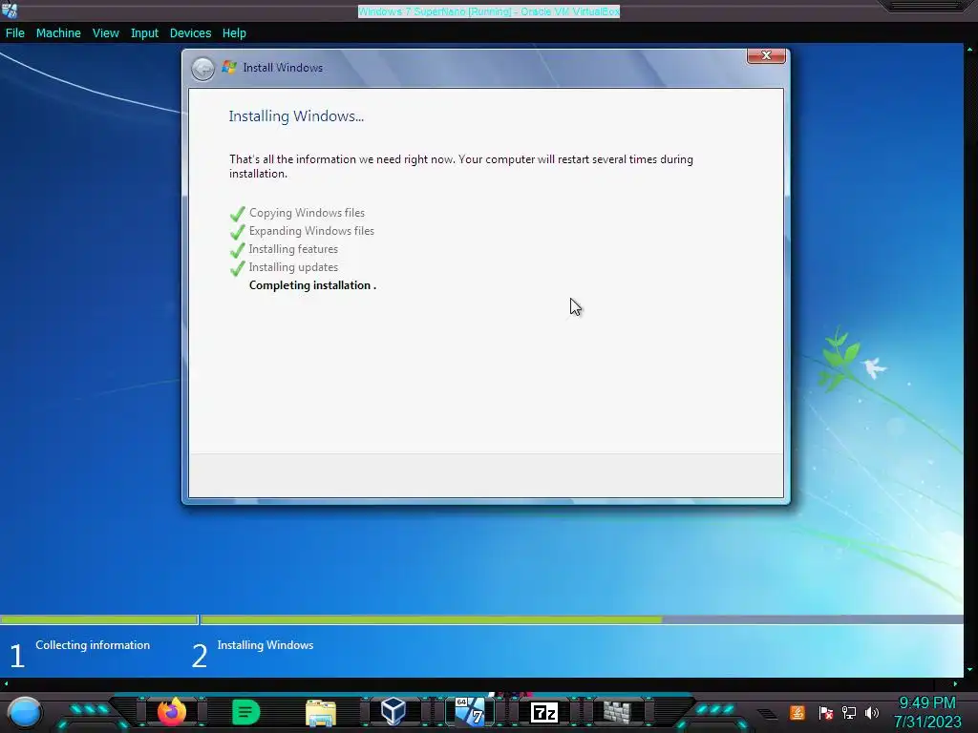The height and width of the screenshot is (733, 978).
Task: Click the Copying Windows files checkmark
Action: coord(238,213)
